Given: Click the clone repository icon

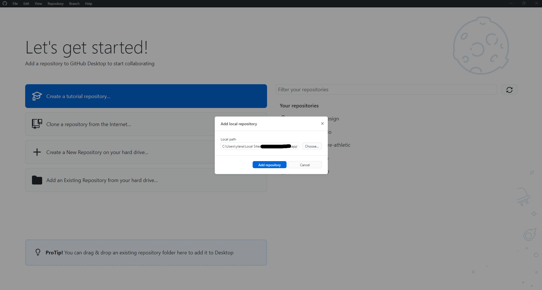Looking at the screenshot, I should click(37, 124).
